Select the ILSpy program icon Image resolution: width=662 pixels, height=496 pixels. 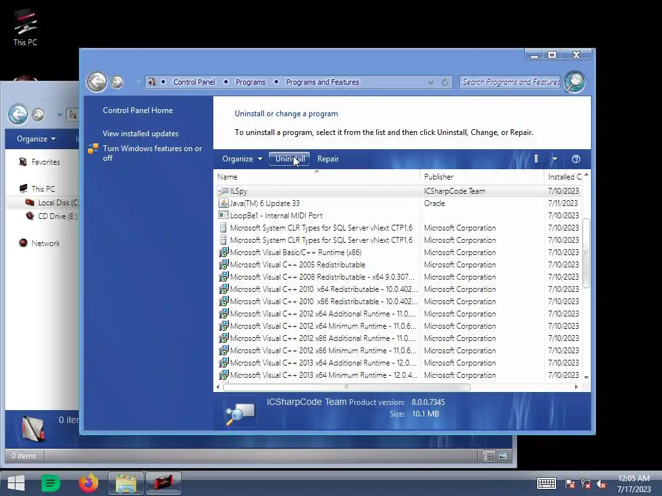point(223,191)
